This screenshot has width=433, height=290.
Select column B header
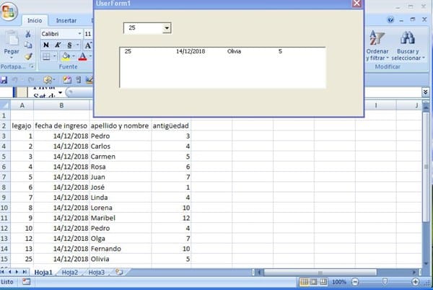pos(61,105)
